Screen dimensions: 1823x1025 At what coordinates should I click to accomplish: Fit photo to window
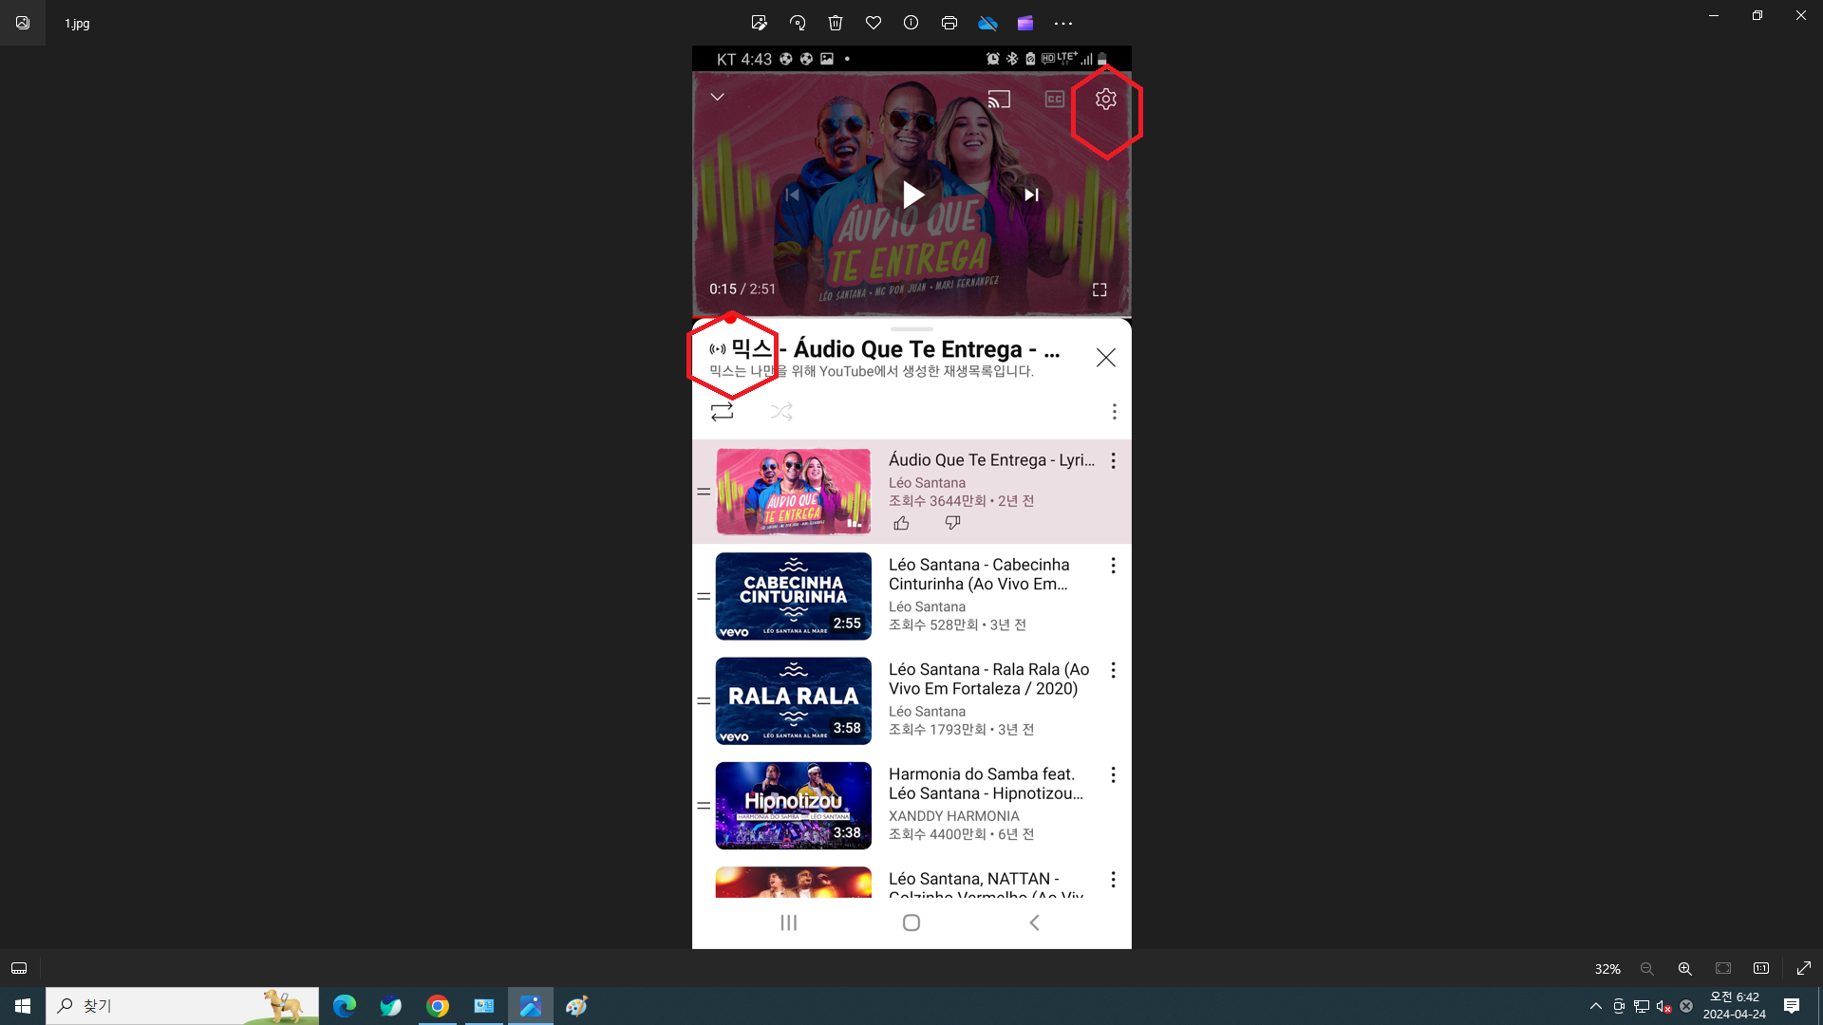[x=1723, y=969]
